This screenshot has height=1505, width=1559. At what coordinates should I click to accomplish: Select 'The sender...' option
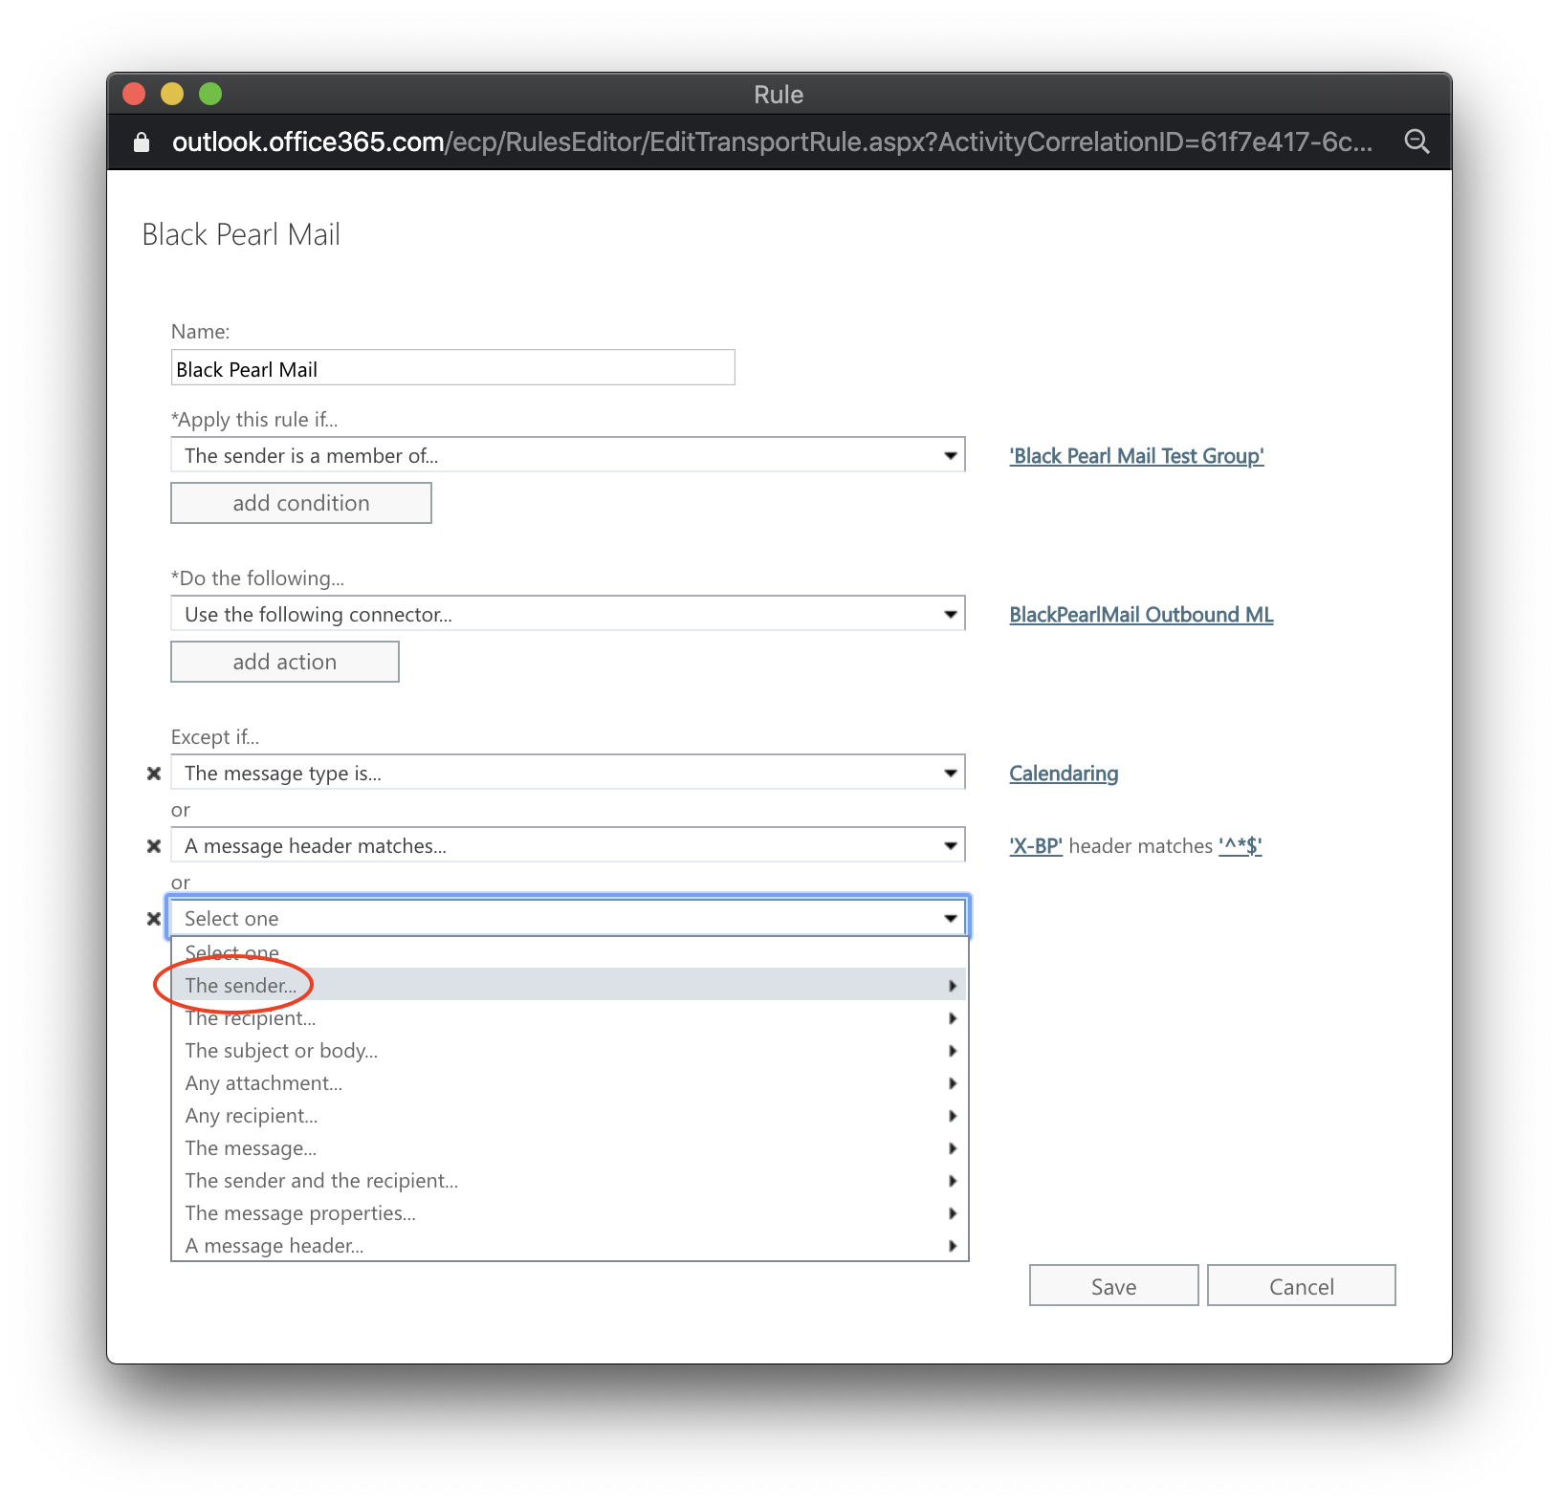point(570,985)
